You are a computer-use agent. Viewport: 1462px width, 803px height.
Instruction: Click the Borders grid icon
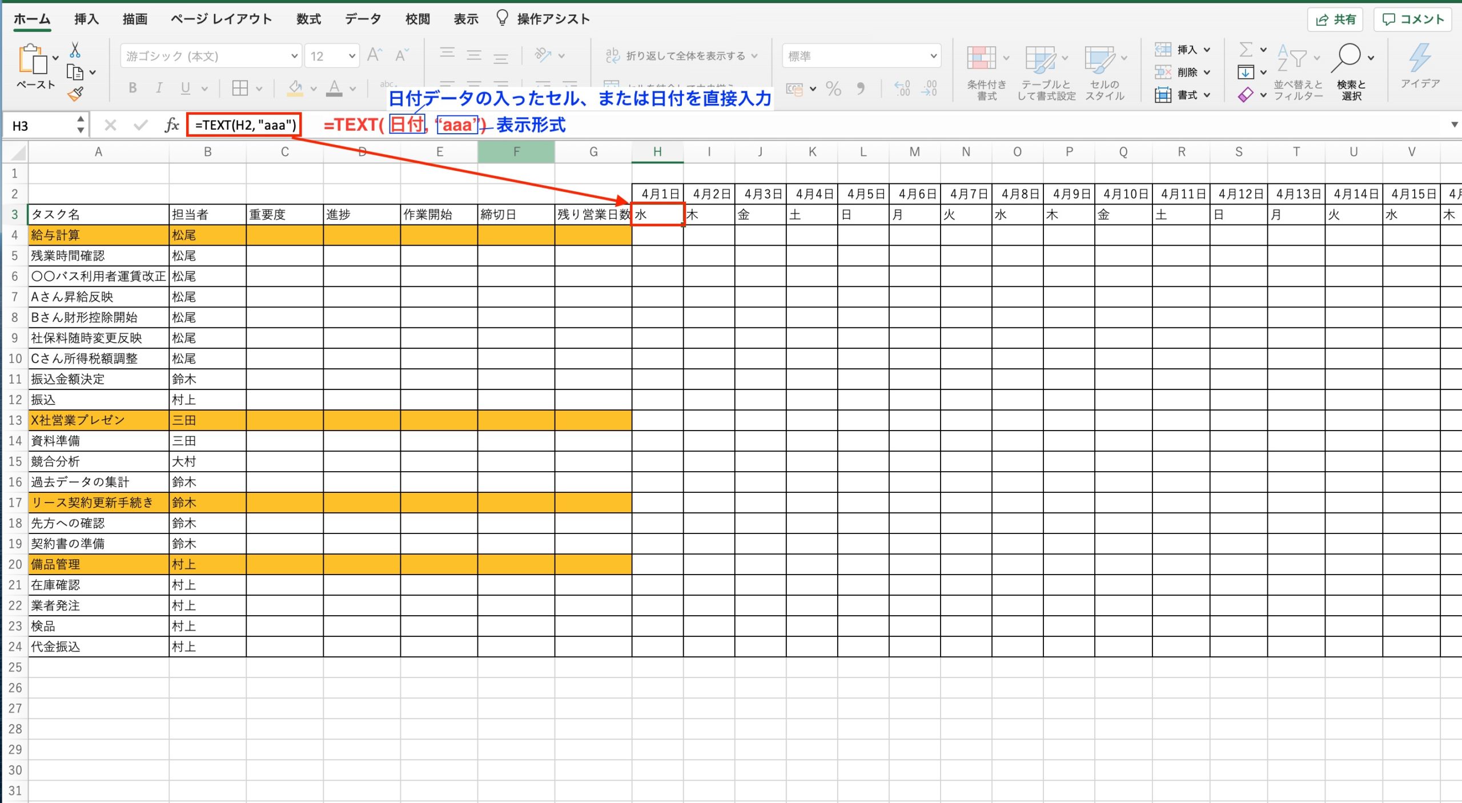[x=240, y=88]
